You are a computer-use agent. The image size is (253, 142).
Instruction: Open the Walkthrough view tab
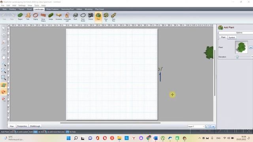coord(35,126)
